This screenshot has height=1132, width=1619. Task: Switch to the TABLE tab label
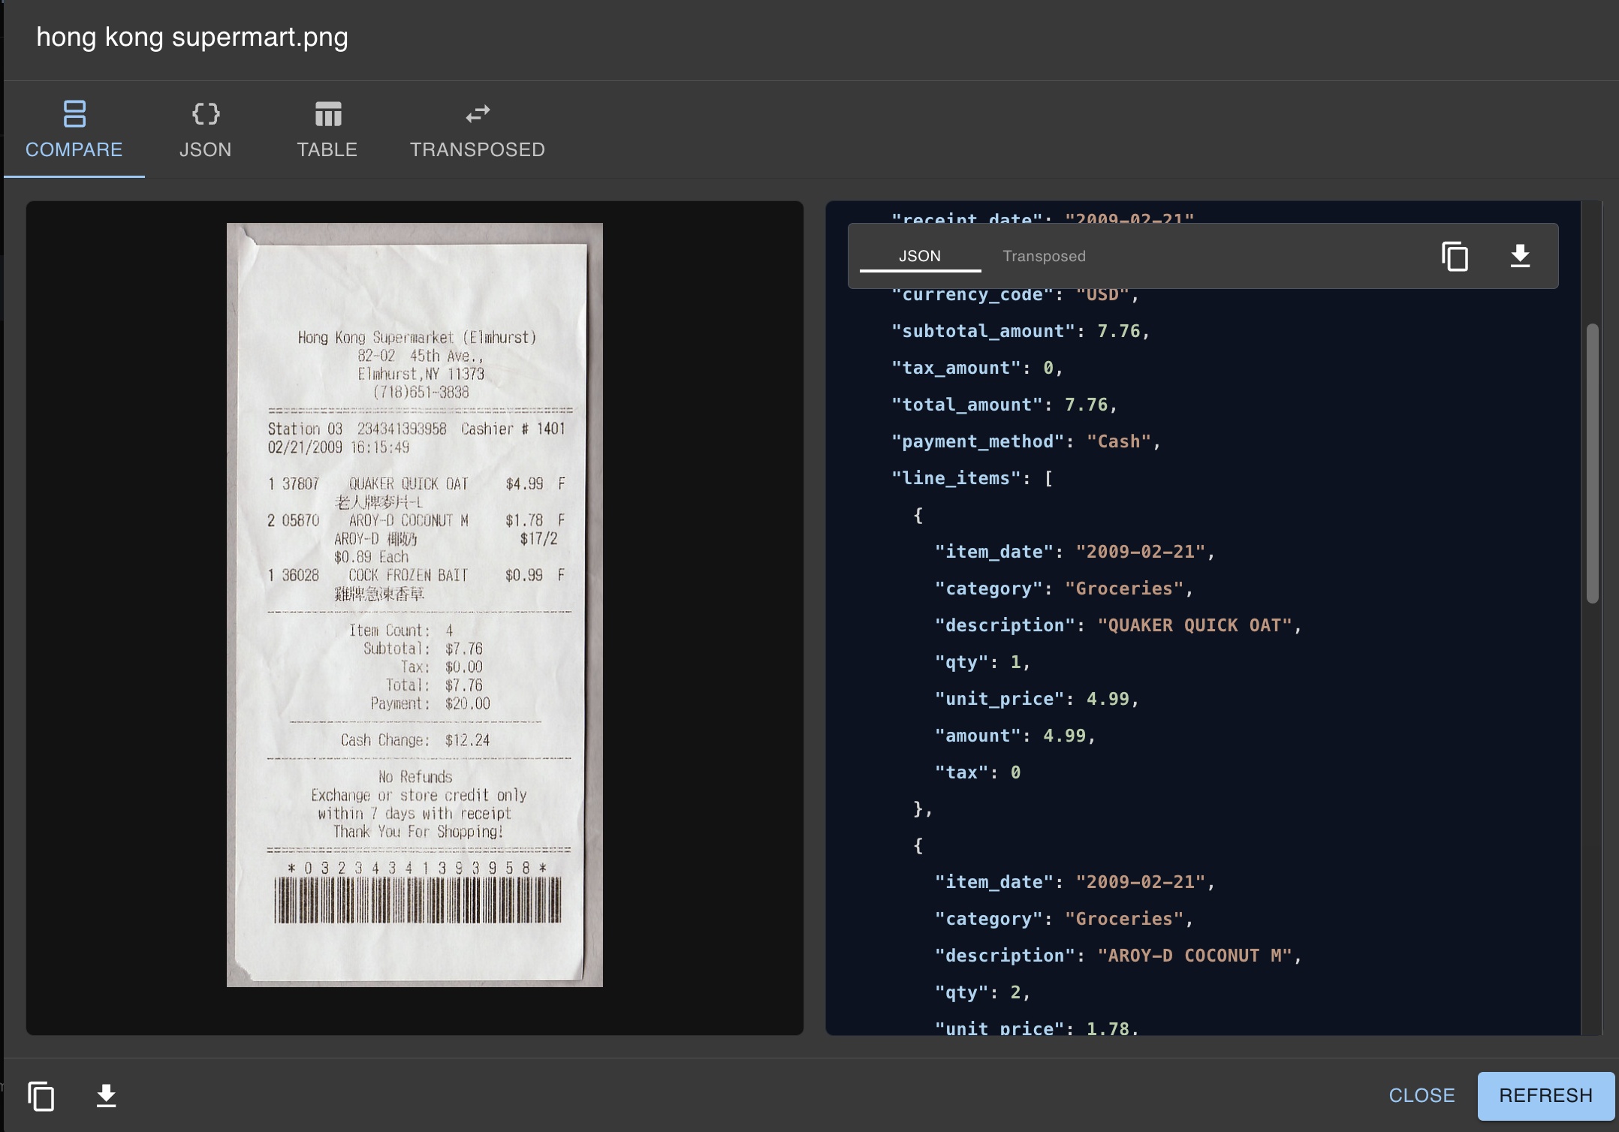pos(327,149)
